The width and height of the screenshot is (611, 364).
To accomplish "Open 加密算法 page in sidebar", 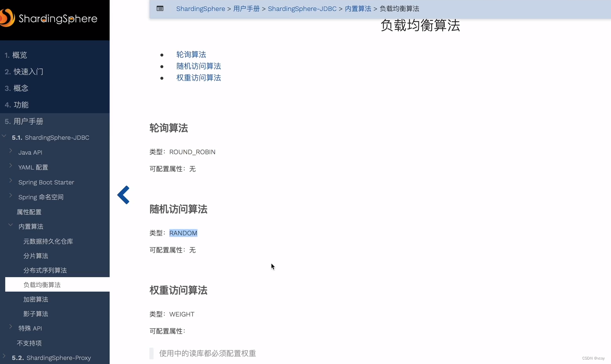I will coord(36,299).
